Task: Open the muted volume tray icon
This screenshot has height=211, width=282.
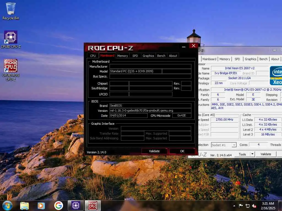Action: point(254,206)
